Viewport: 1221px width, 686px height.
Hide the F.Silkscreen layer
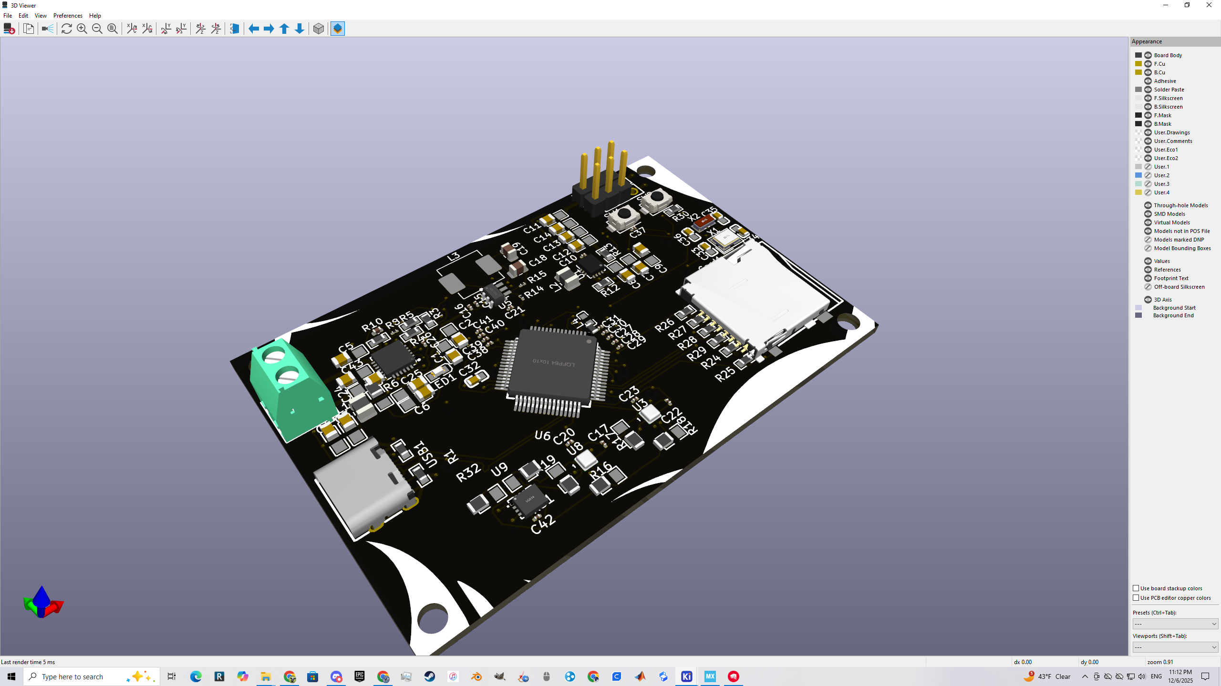pos(1148,98)
